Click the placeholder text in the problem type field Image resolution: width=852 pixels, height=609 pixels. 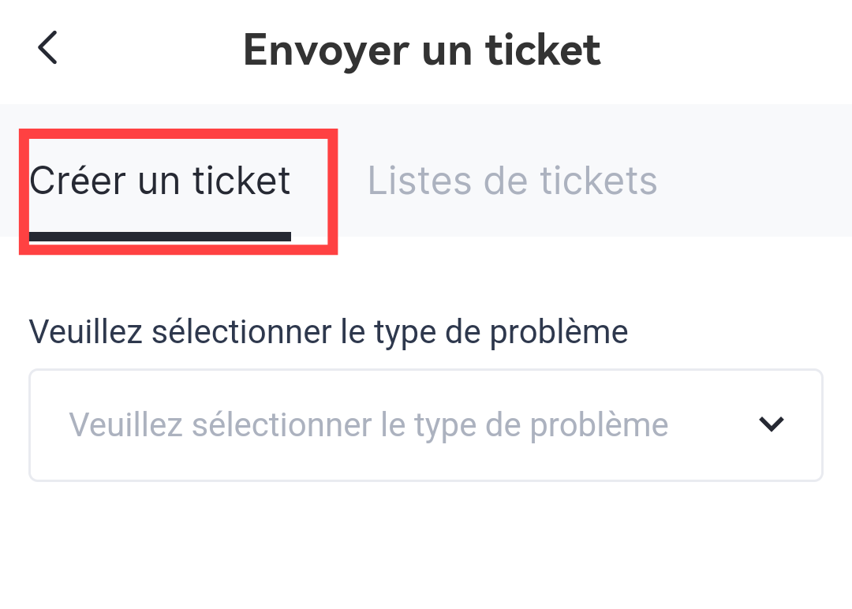tap(368, 425)
